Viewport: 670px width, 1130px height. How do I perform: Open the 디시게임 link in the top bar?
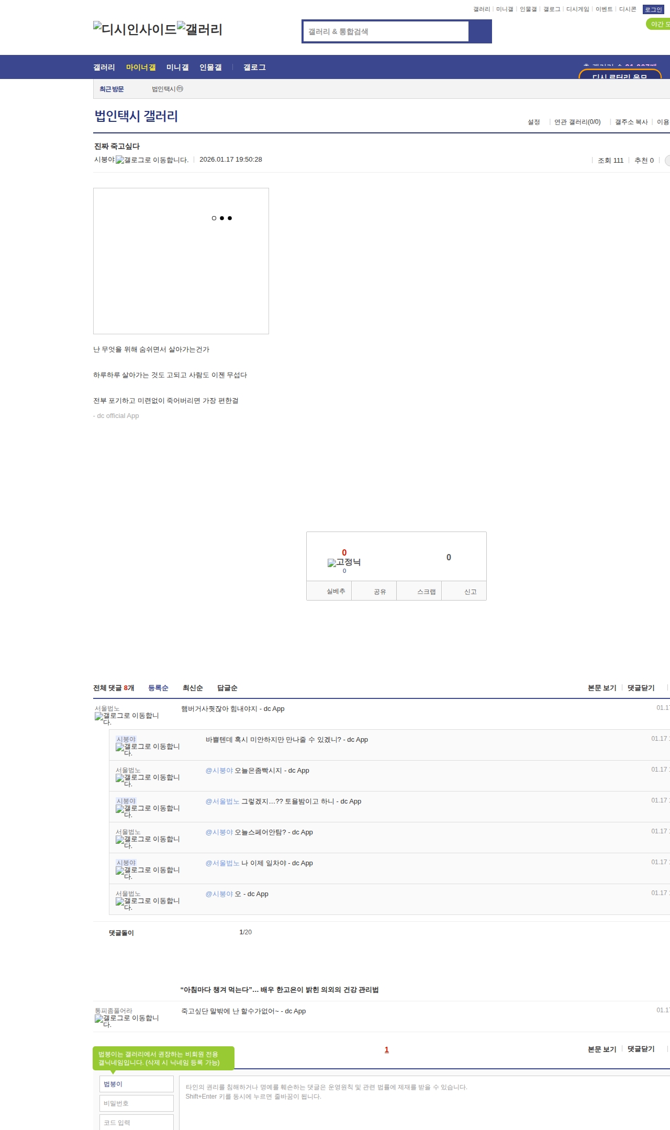(578, 9)
